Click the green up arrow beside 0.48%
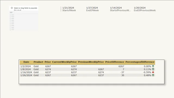174x98 pixels. click(x=153, y=75)
